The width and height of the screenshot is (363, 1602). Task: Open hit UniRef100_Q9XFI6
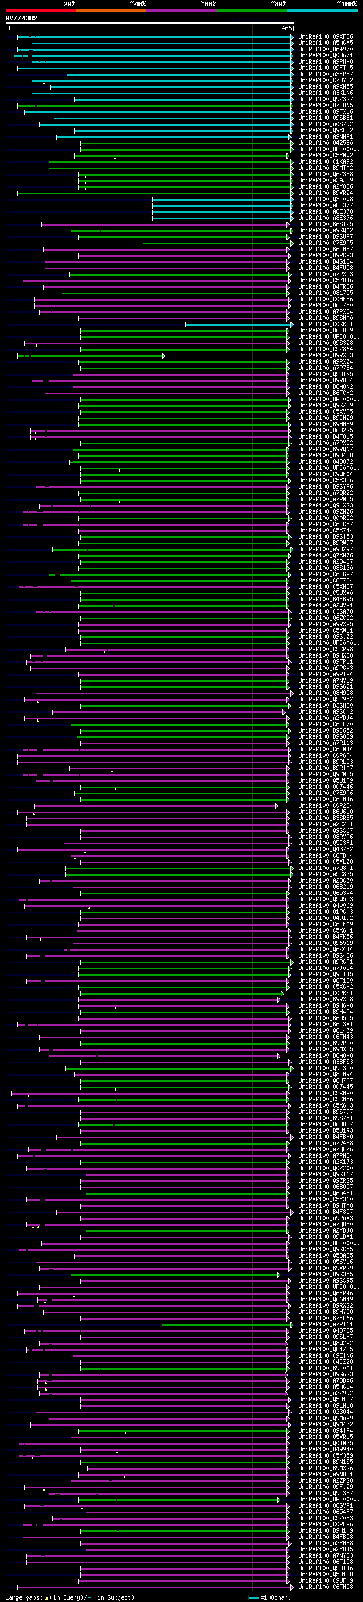(x=326, y=37)
